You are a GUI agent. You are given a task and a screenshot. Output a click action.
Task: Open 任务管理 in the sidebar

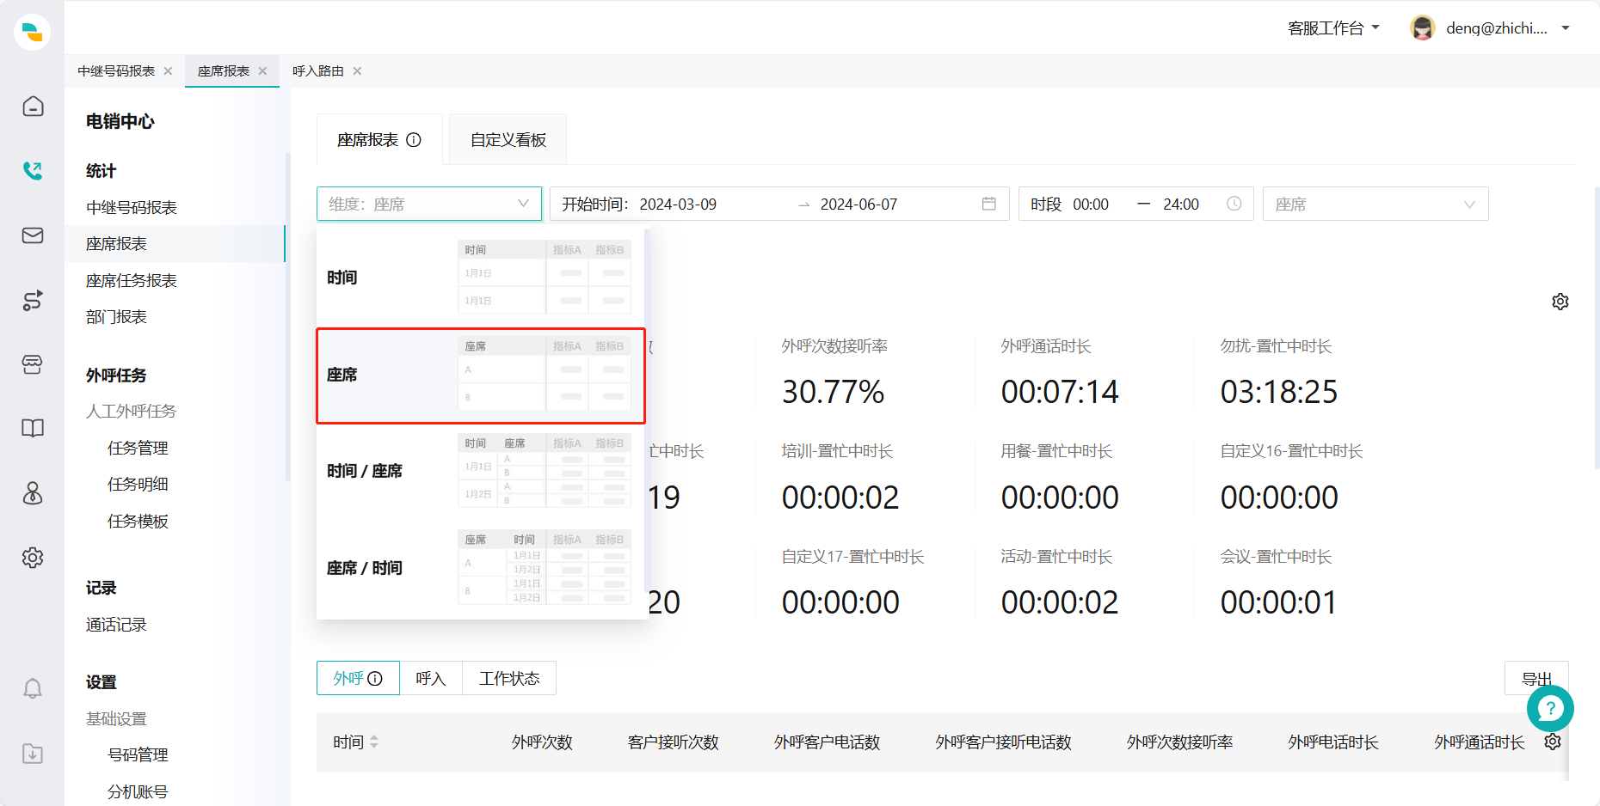coord(138,449)
